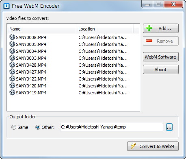
Task: Click the location path of SANY0428.MP4
Action: point(103,65)
